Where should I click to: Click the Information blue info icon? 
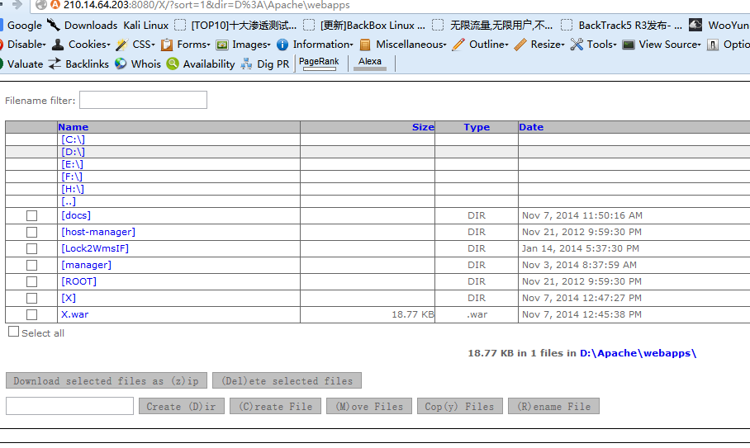click(282, 45)
